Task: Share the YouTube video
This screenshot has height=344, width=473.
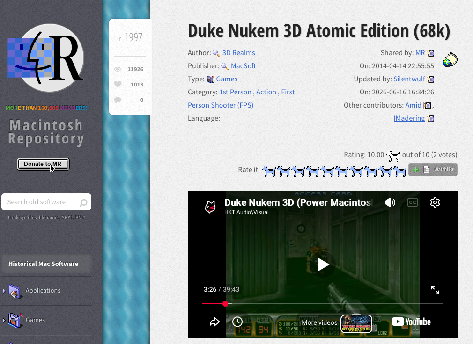Action: pos(214,322)
